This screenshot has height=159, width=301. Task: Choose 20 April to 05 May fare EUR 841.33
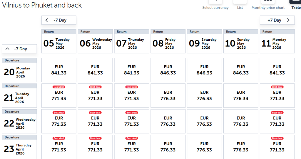click(59, 70)
